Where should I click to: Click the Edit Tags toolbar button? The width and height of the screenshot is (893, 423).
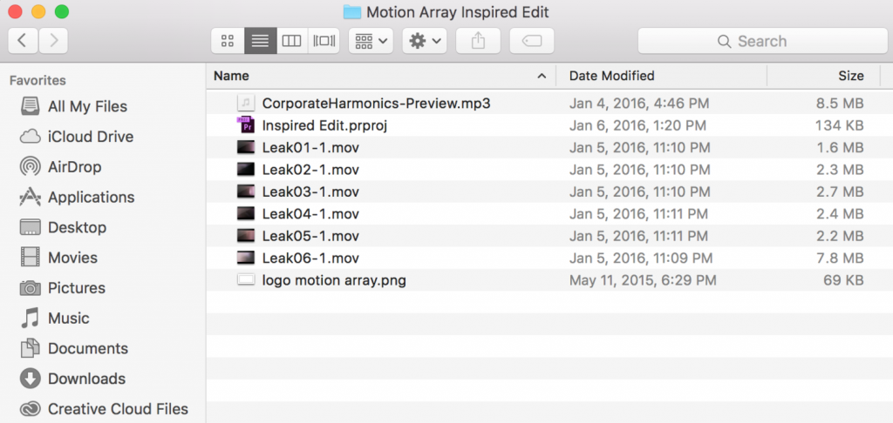(x=532, y=41)
